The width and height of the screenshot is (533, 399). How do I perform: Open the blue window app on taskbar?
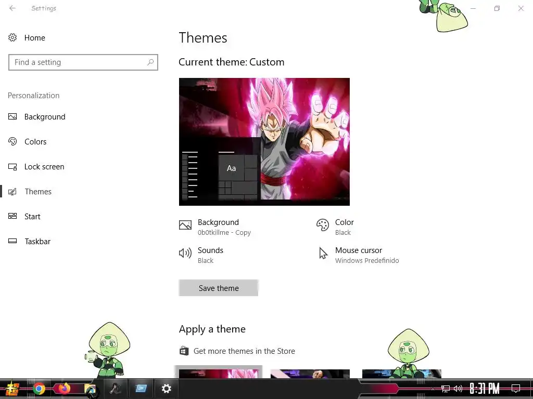tap(141, 389)
